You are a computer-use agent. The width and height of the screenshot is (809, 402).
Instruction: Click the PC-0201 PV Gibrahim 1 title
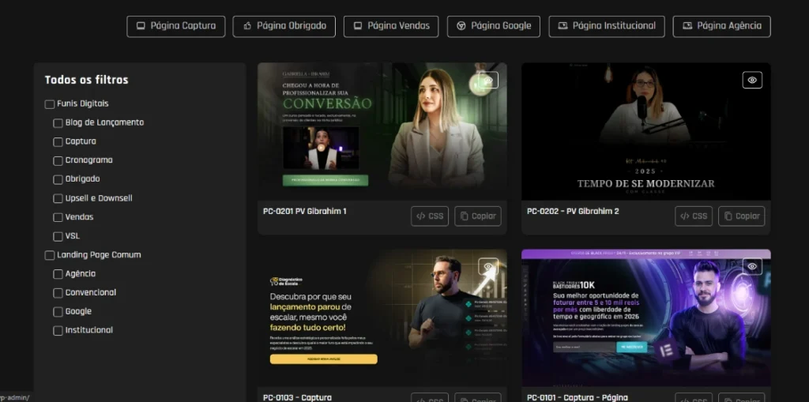coord(304,212)
